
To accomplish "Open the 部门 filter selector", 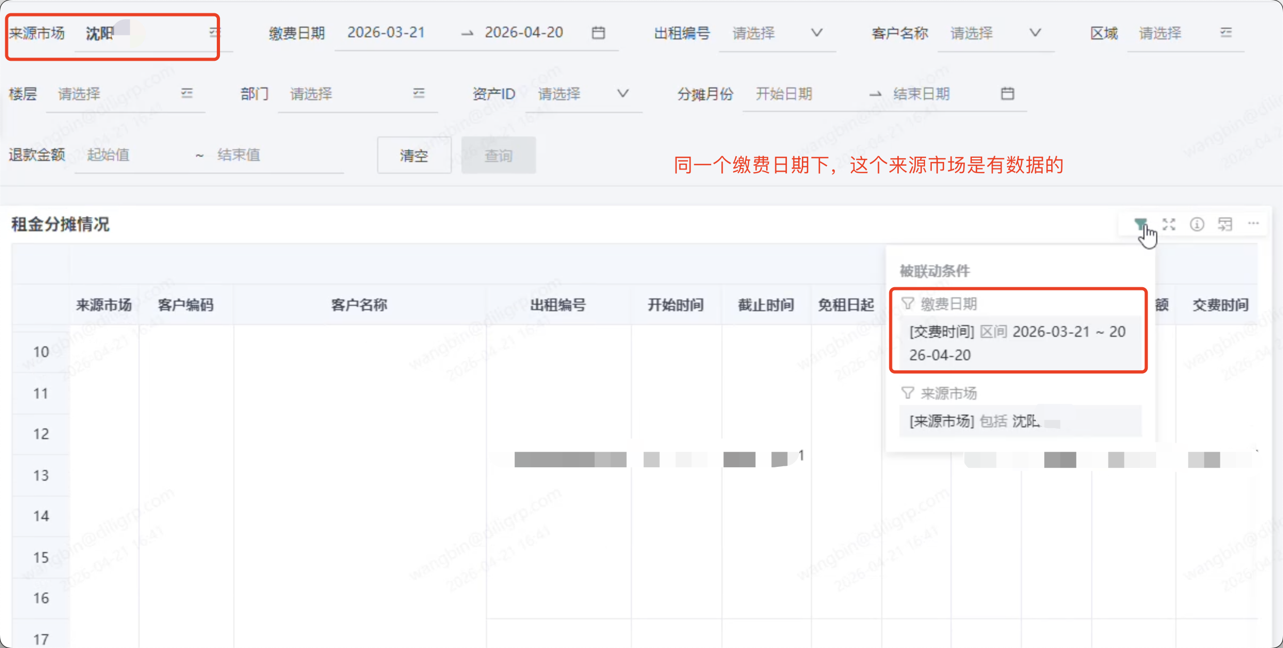I will click(419, 93).
